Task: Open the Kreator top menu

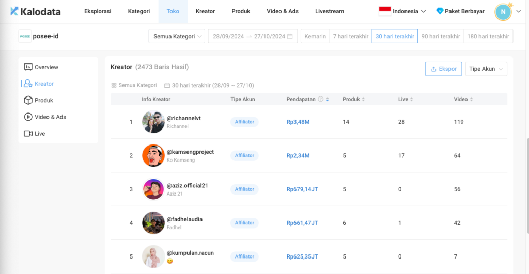Action: 205,11
